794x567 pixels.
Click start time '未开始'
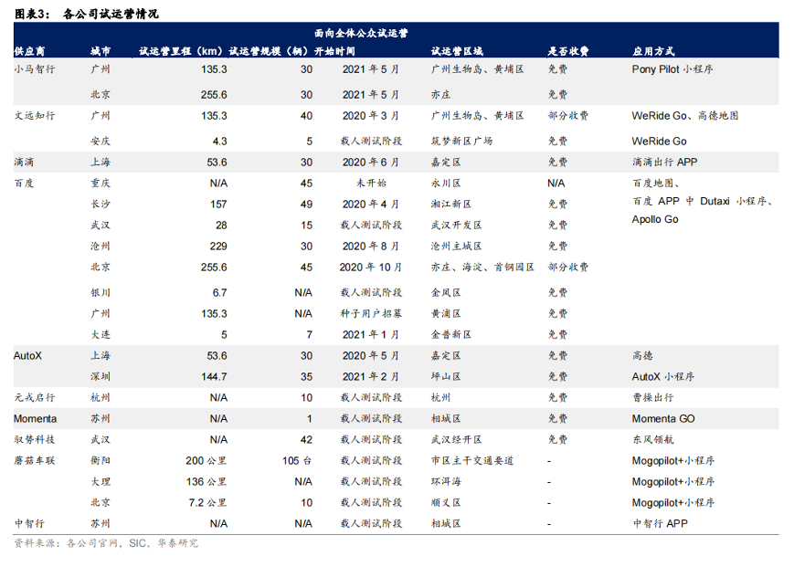tap(371, 184)
